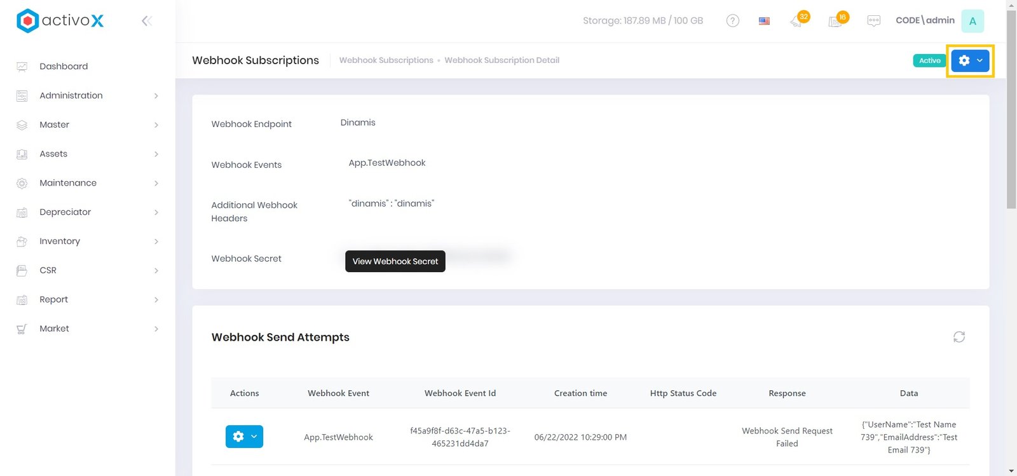
Task: Collapse the sidebar with double-chevron icon
Action: click(147, 21)
